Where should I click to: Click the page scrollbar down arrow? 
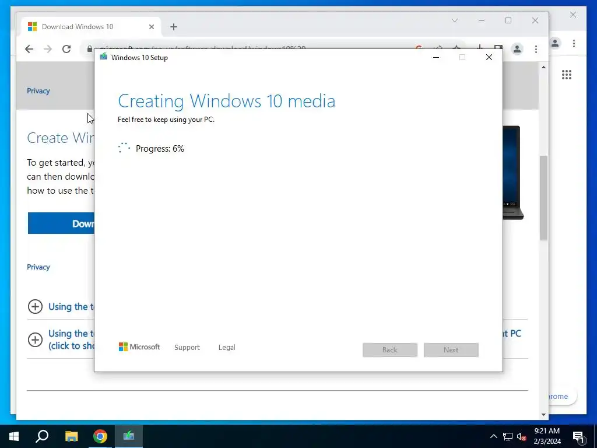543,415
